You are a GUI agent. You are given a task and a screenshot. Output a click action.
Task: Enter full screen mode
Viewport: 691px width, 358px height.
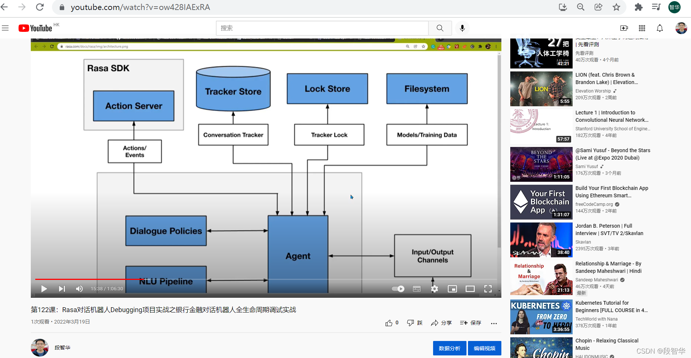(488, 289)
